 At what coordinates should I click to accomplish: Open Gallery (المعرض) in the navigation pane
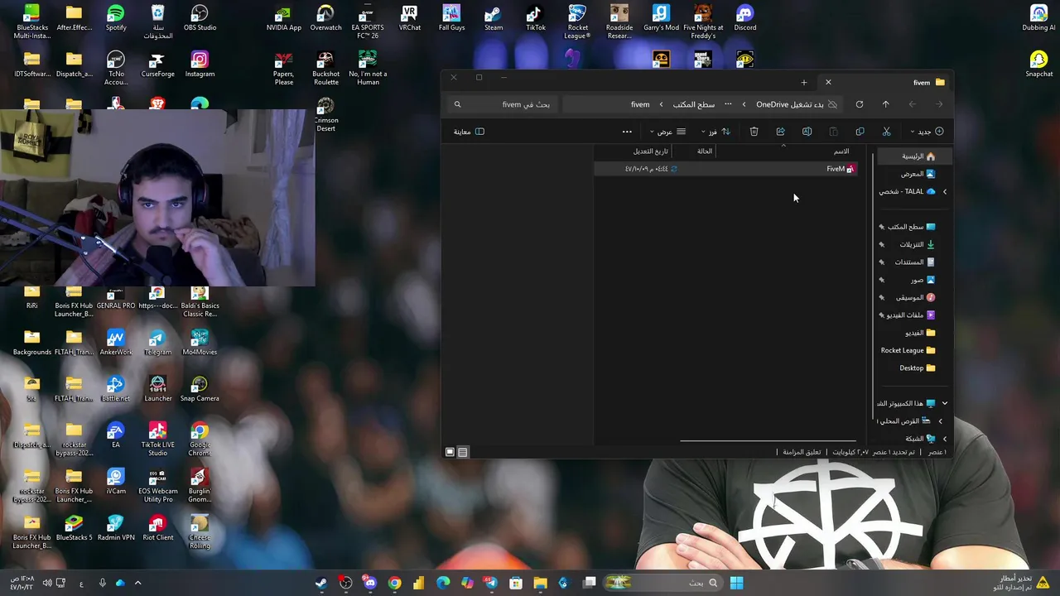pyautogui.click(x=918, y=174)
